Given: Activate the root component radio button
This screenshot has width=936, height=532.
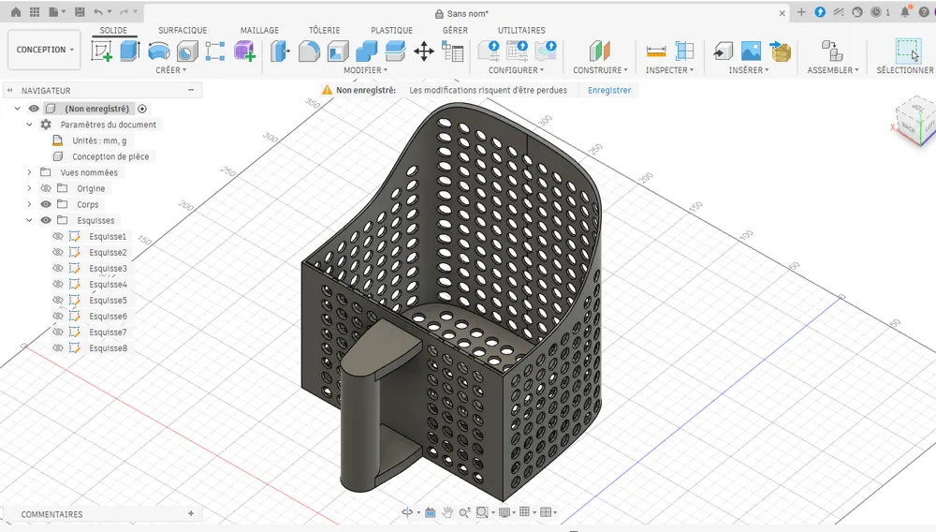Looking at the screenshot, I should pyautogui.click(x=142, y=109).
